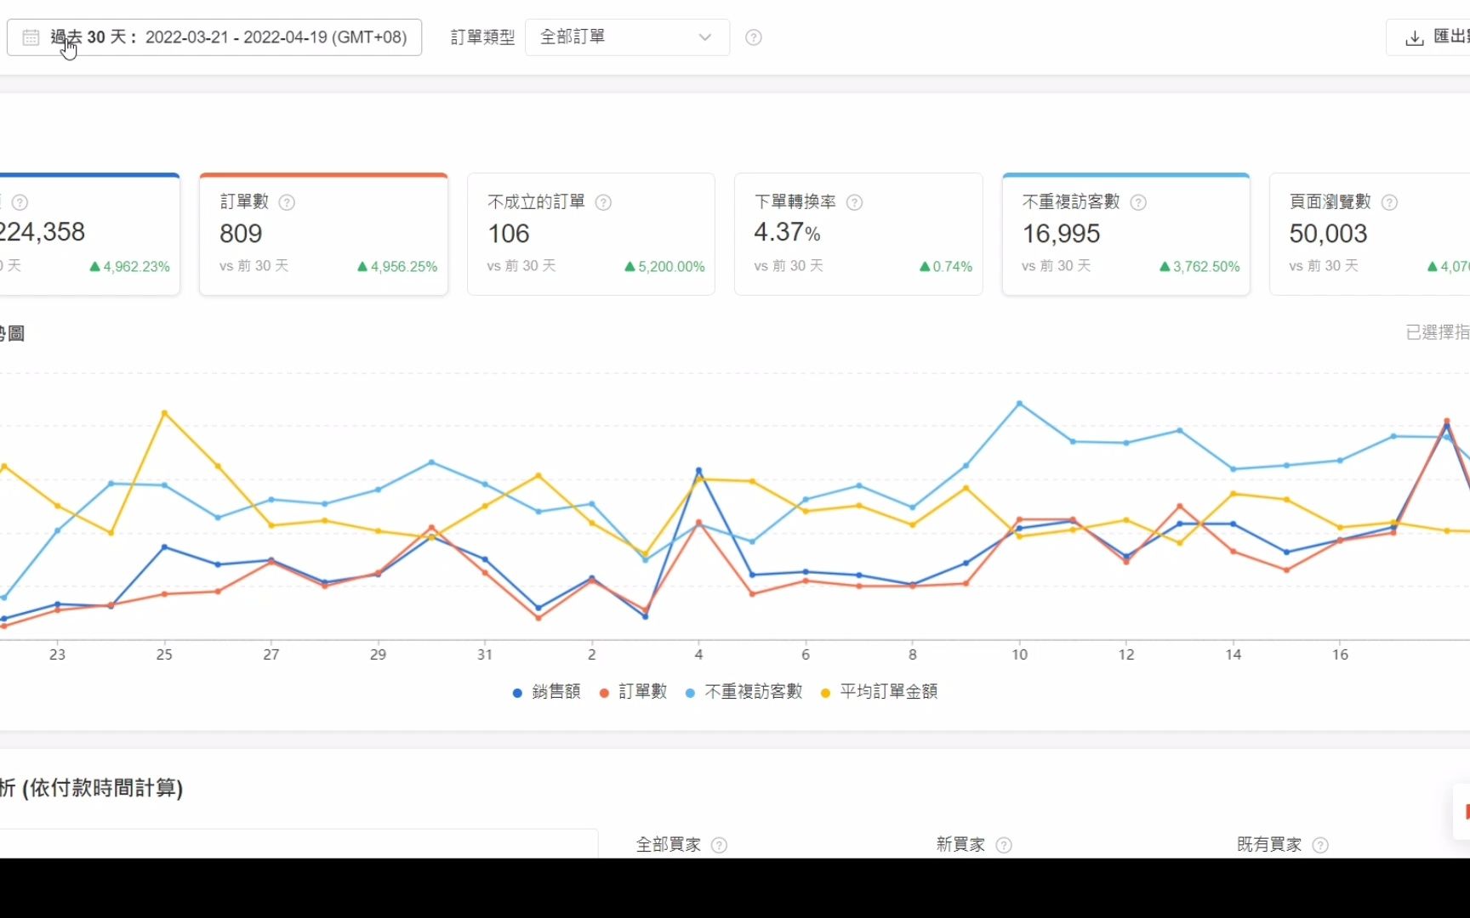Click the 5,200.00% growth value

coord(664,267)
